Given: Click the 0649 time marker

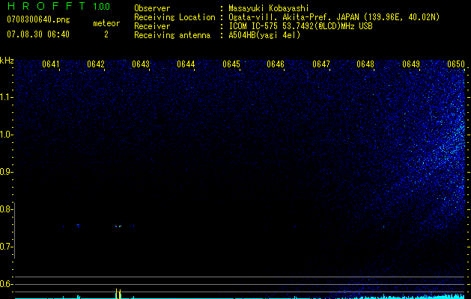Looking at the screenshot, I should click(x=411, y=64).
